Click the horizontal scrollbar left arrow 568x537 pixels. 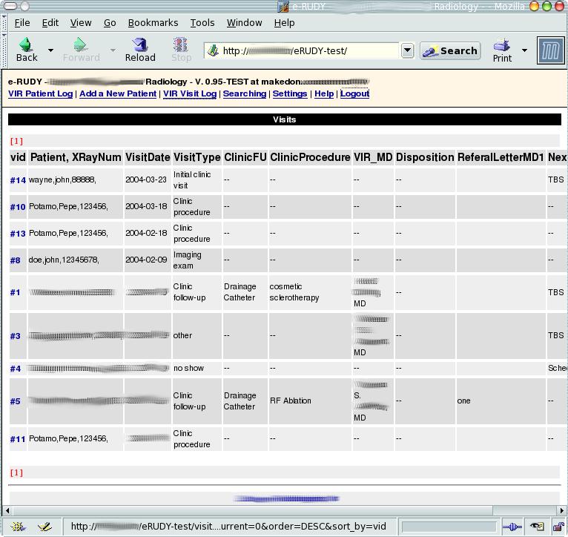(7, 510)
